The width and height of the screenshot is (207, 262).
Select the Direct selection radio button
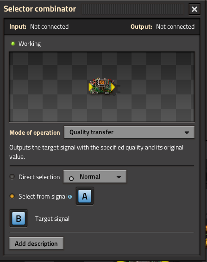point(12,177)
